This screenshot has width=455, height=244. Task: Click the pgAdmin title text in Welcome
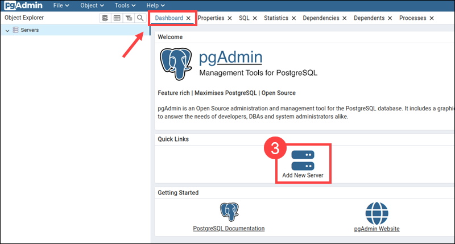point(231,57)
